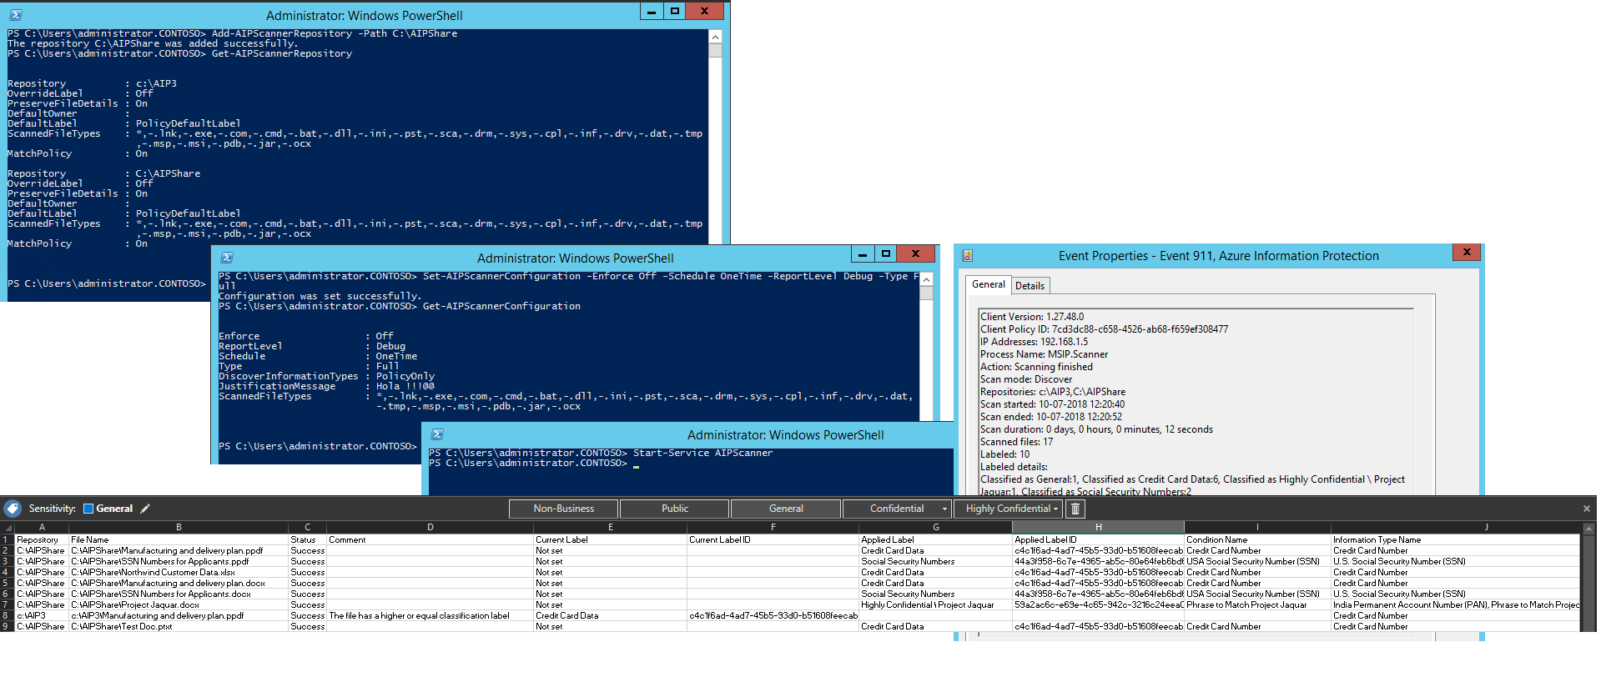This screenshot has width=1601, height=682.
Task: Click the PowerShell icon in the Start-Service AIPScanner window title bar
Action: (x=437, y=434)
